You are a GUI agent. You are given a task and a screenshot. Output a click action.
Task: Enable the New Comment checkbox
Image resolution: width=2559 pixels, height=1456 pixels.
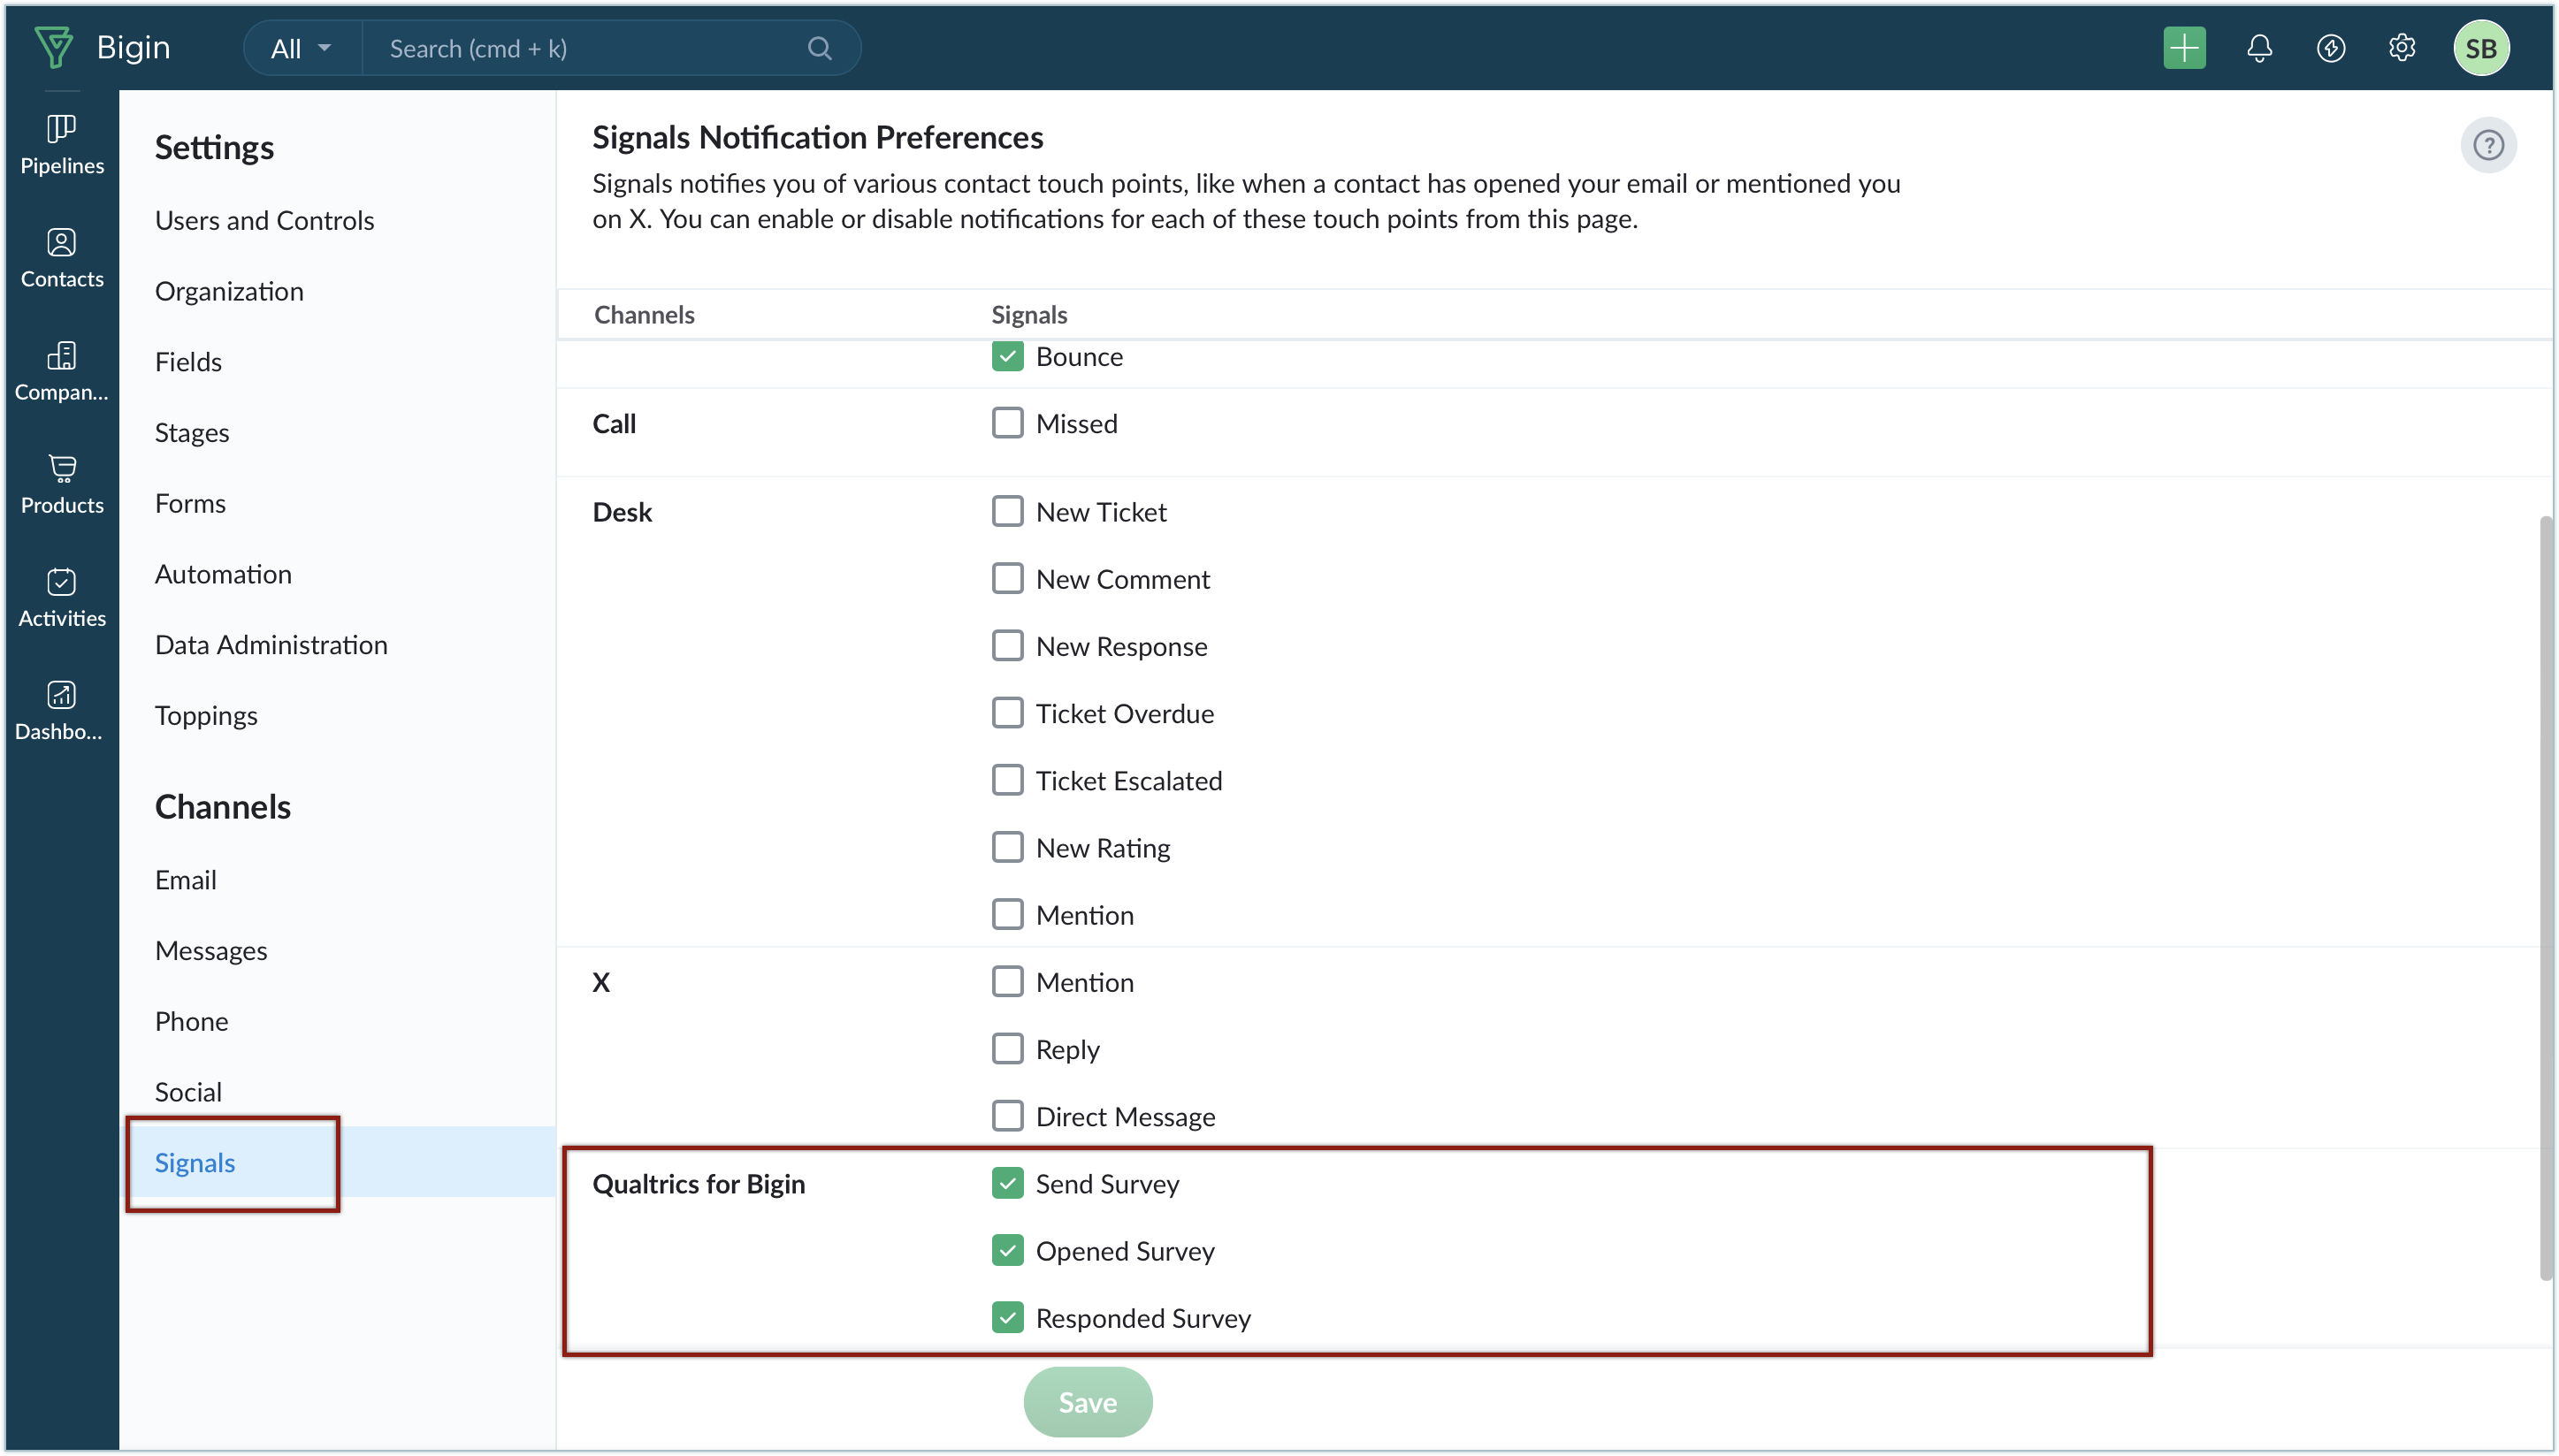[x=1007, y=578]
